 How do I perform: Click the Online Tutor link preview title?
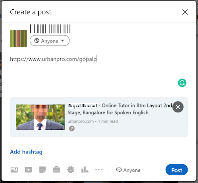point(120,109)
